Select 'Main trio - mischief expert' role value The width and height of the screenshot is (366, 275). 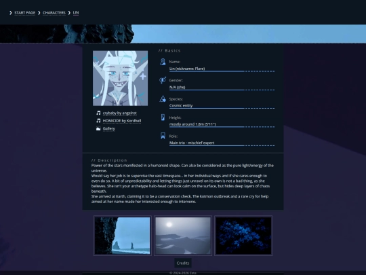pos(192,143)
